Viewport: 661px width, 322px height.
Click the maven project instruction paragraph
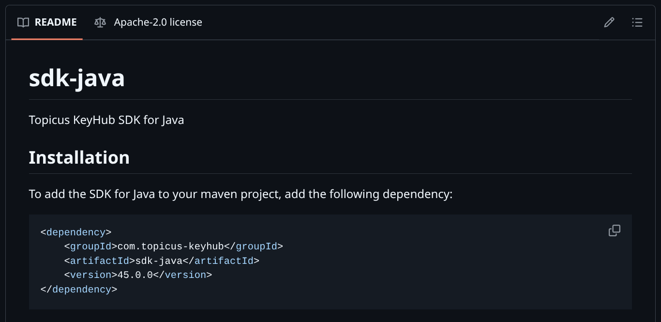[x=240, y=194]
